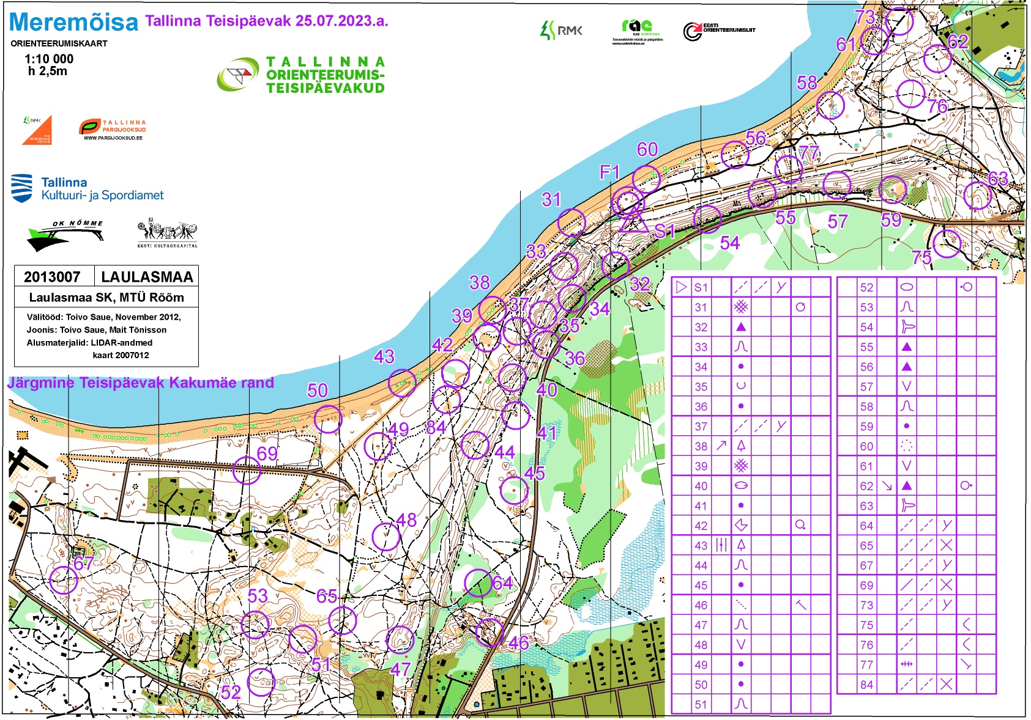Click the control circle next to map label 50

point(328,419)
